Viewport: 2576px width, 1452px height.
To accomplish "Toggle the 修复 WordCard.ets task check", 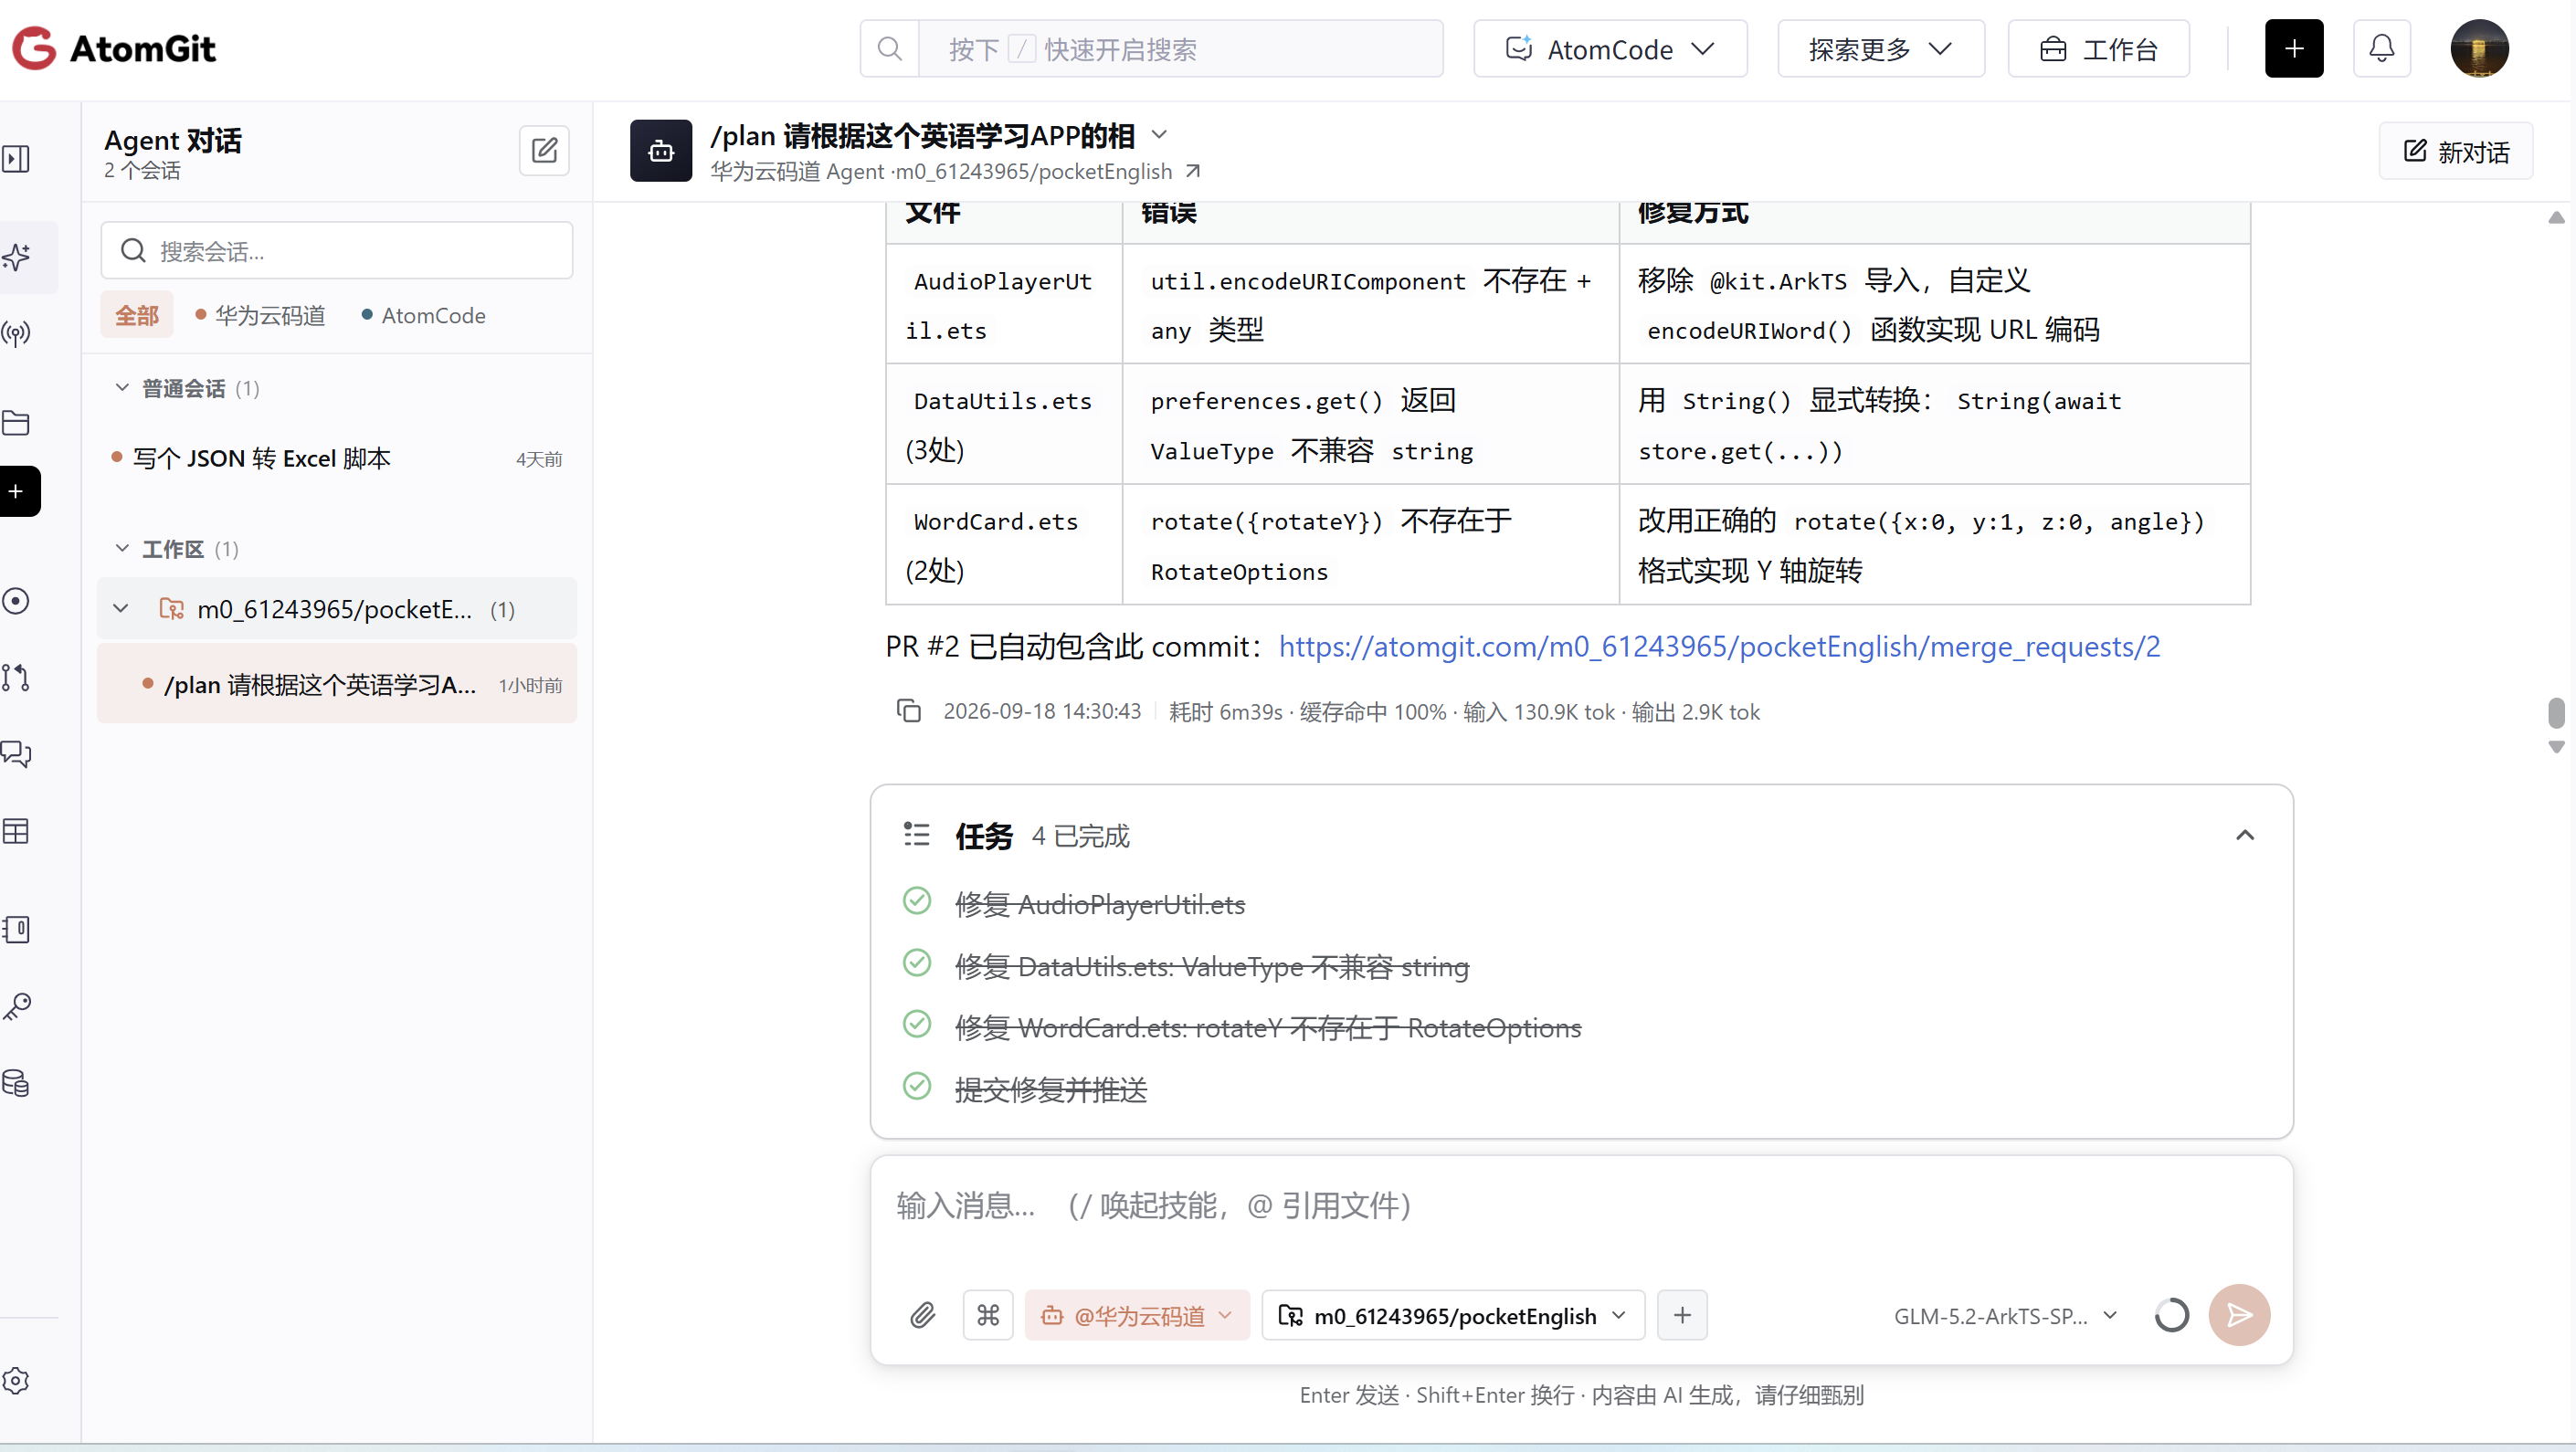I will tap(917, 1023).
